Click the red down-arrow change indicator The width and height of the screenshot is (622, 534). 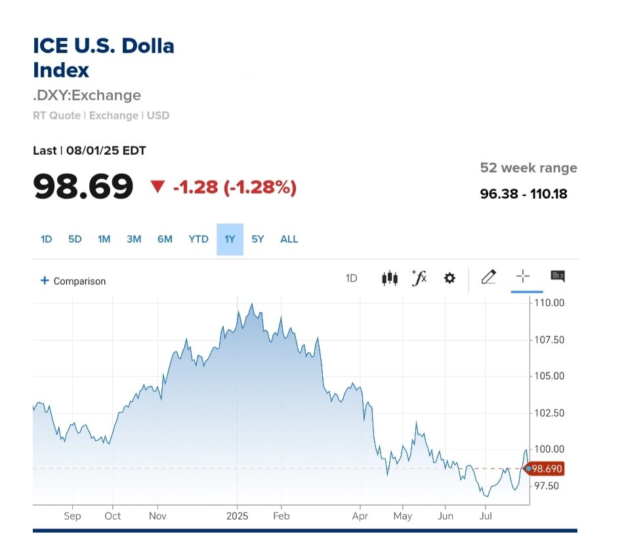(157, 188)
